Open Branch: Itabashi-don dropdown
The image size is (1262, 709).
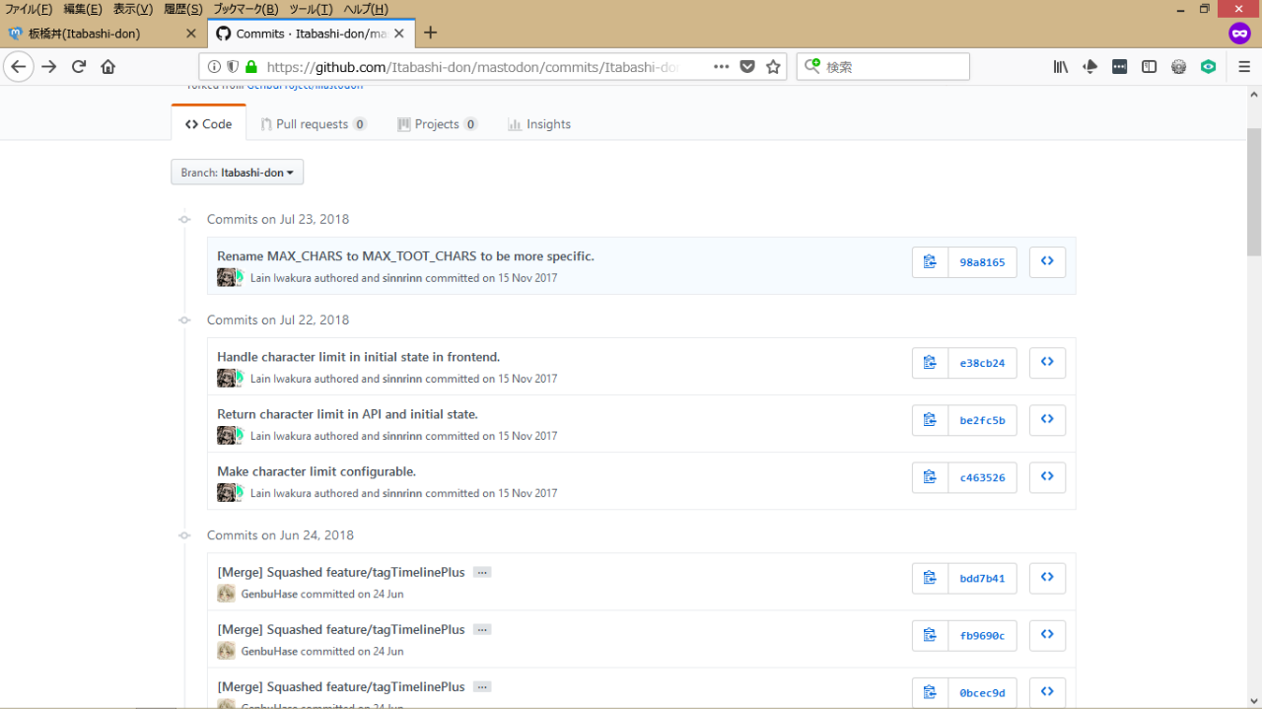point(237,173)
